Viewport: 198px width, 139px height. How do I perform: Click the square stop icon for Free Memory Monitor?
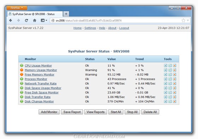(x=165, y=74)
